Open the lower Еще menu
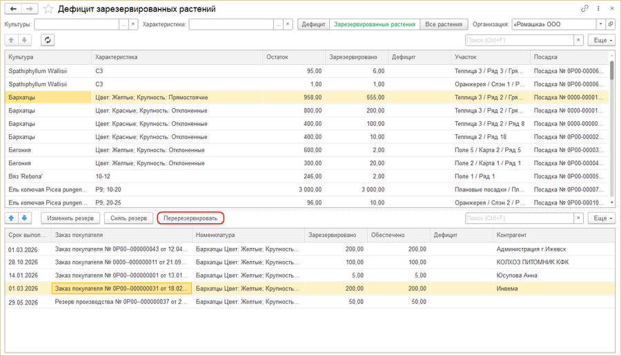The height and width of the screenshot is (356, 621). click(601, 218)
